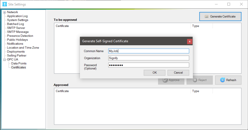Screen dimensions: 248x130
Task: Select Network in the tree
Action: [x=12, y=12]
